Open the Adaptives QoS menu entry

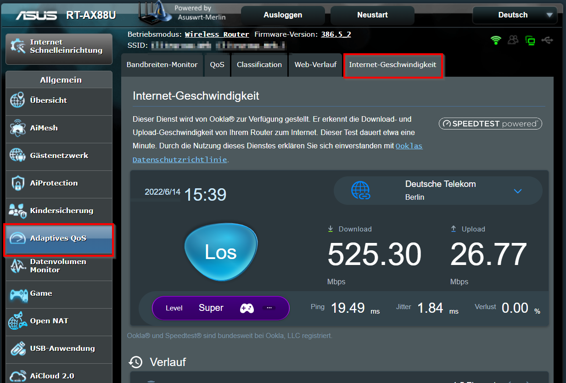coord(59,239)
